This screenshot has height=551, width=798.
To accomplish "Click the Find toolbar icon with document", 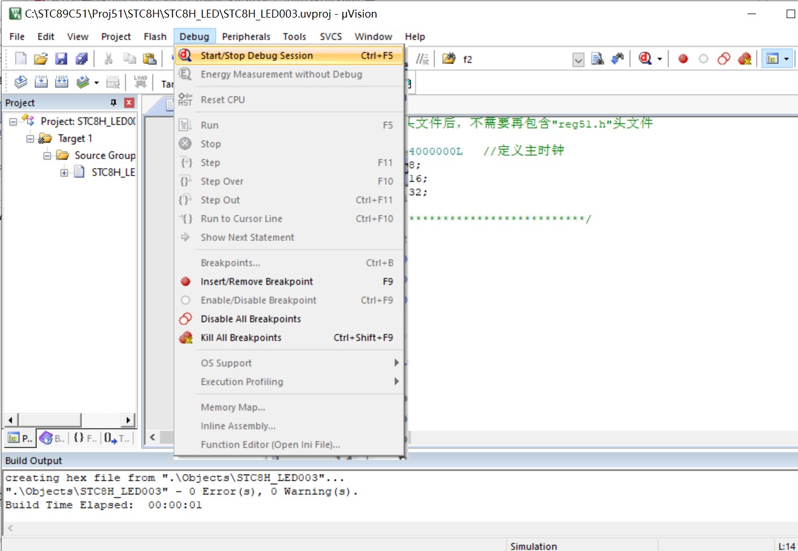I will tap(597, 58).
